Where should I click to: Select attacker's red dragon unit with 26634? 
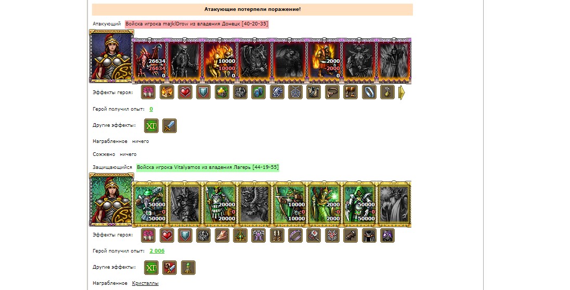pos(150,61)
